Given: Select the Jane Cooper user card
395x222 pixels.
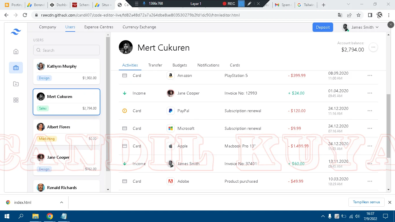Looking at the screenshot, I should pyautogui.click(x=67, y=163).
